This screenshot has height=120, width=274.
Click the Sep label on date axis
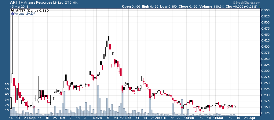click(x=32, y=118)
